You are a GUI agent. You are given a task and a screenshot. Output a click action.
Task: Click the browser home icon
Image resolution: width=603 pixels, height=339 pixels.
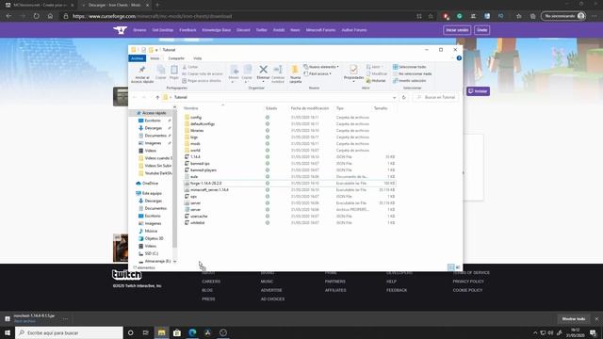tap(50, 16)
